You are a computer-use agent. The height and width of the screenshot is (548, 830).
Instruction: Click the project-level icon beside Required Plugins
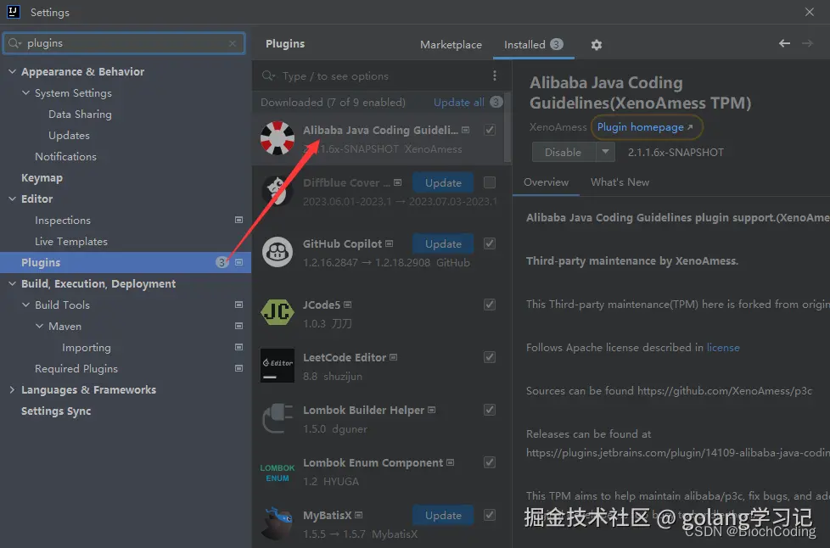[x=238, y=368]
